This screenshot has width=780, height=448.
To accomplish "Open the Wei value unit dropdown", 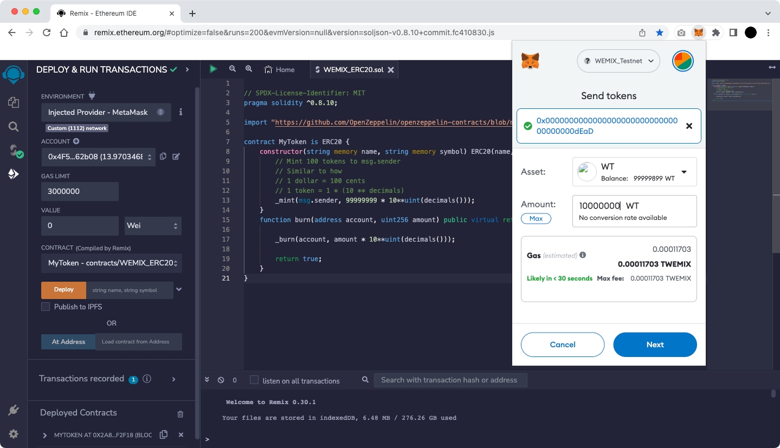I will [153, 226].
